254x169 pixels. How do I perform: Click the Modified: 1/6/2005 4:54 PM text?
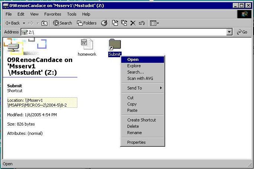[32, 115]
